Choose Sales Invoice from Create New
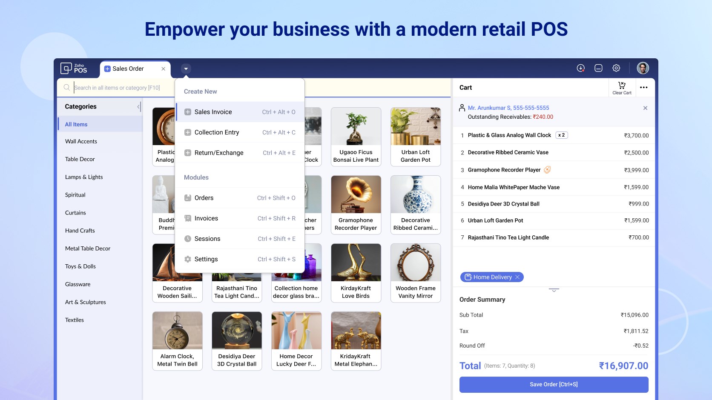 (240, 112)
